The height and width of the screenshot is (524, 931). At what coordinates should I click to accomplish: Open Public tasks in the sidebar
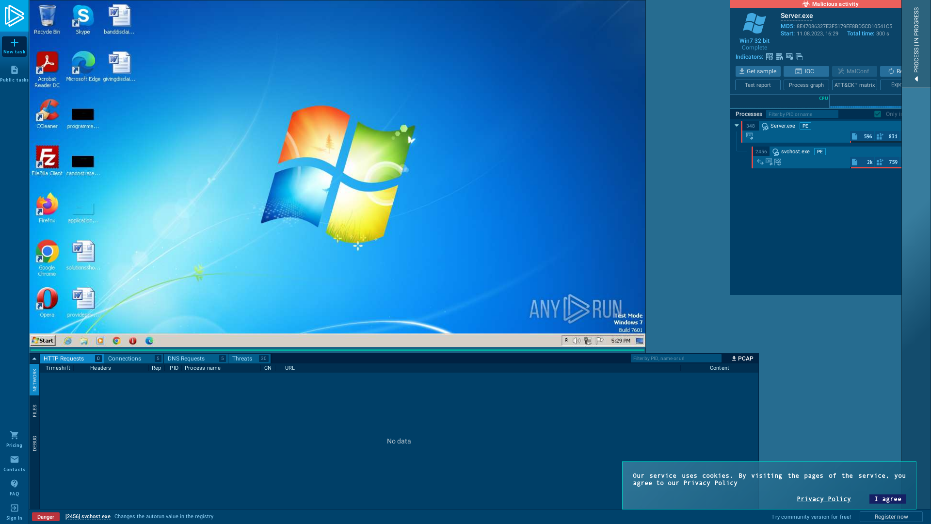pos(15,74)
